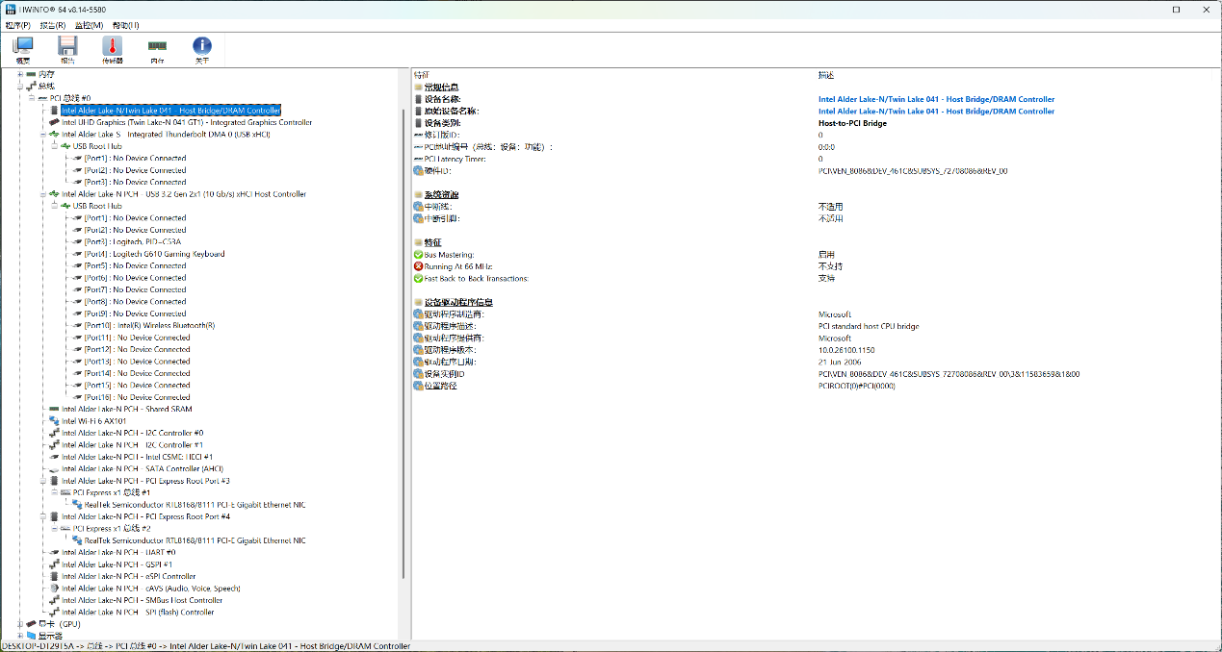
Task: Click the PCIROOT(0)#PCI(0000) location path value
Action: [856, 386]
